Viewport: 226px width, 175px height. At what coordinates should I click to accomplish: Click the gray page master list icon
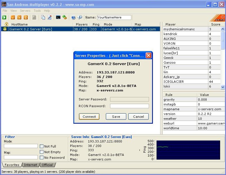pos(34,17)
